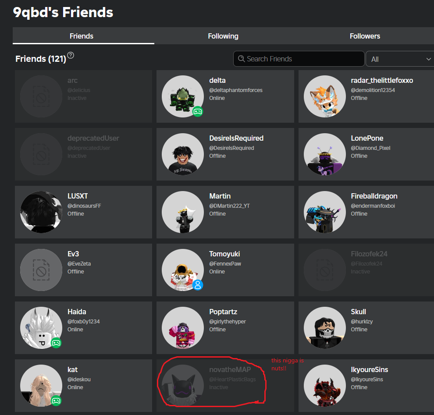Click Haida's green in-game status icon
Viewport: 434px width, 415px height.
56,343
